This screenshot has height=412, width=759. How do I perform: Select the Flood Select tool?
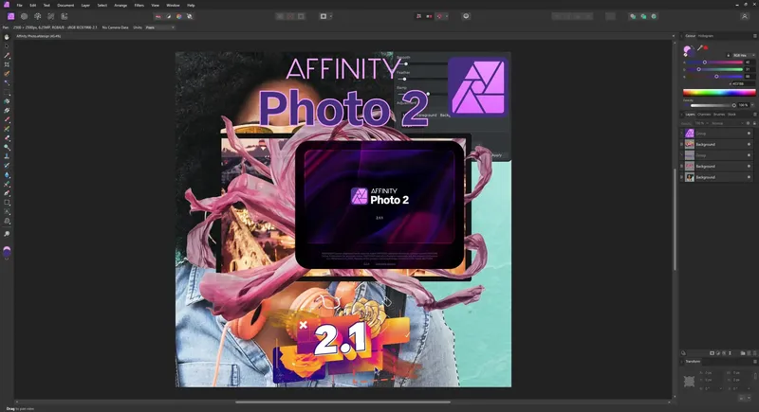point(7,83)
